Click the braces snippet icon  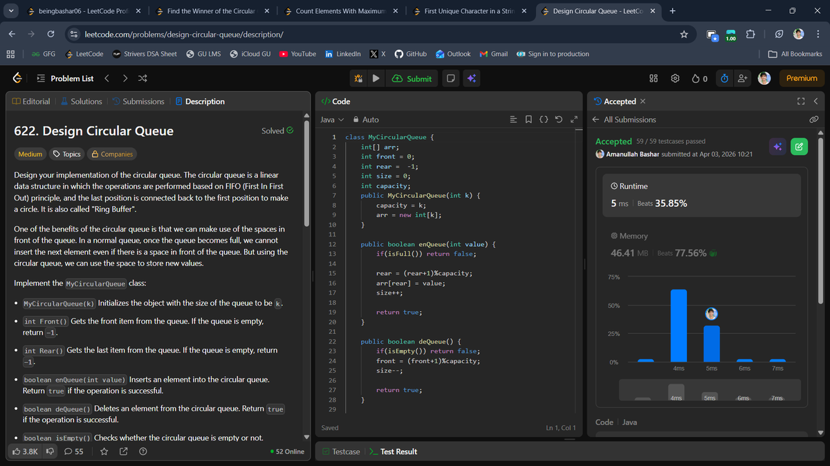pyautogui.click(x=544, y=120)
